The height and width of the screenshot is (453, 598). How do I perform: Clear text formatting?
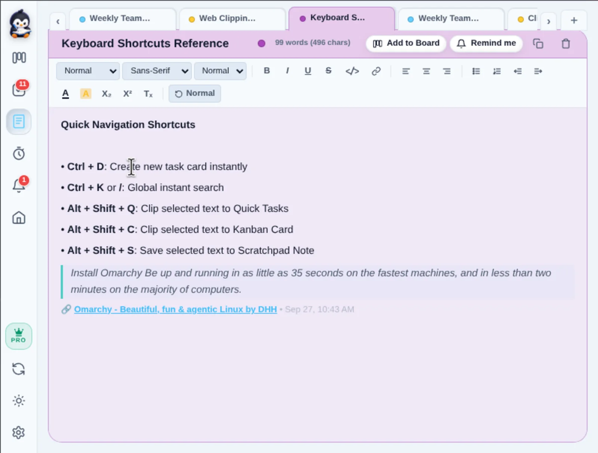pyautogui.click(x=148, y=94)
